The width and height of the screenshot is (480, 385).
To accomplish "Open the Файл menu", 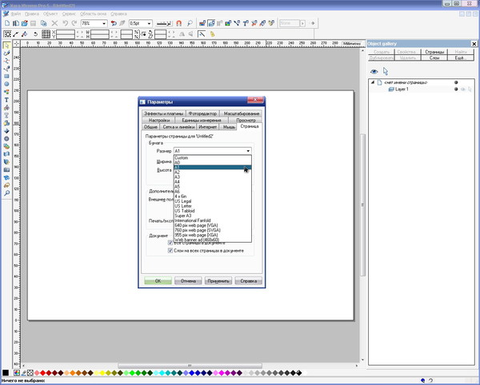I will click(x=16, y=14).
